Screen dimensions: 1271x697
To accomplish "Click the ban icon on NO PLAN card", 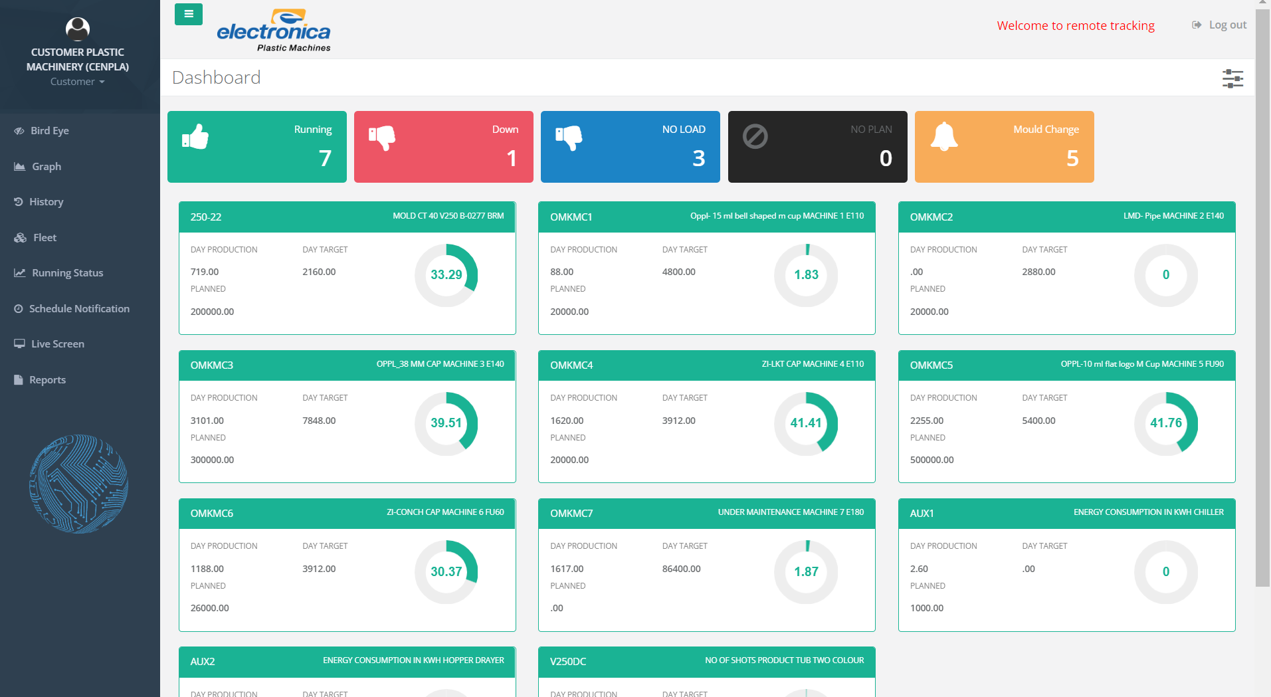I will [x=755, y=137].
